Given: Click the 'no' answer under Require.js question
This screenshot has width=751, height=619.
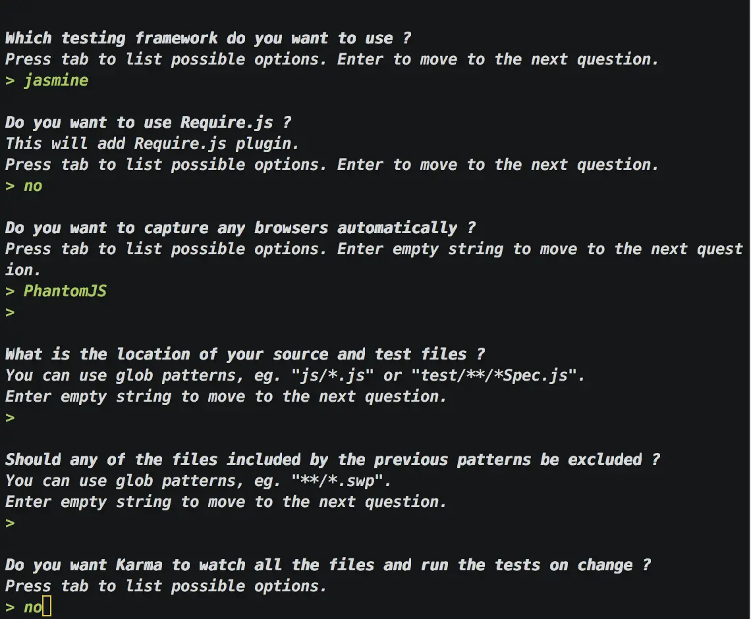Looking at the screenshot, I should point(33,186).
